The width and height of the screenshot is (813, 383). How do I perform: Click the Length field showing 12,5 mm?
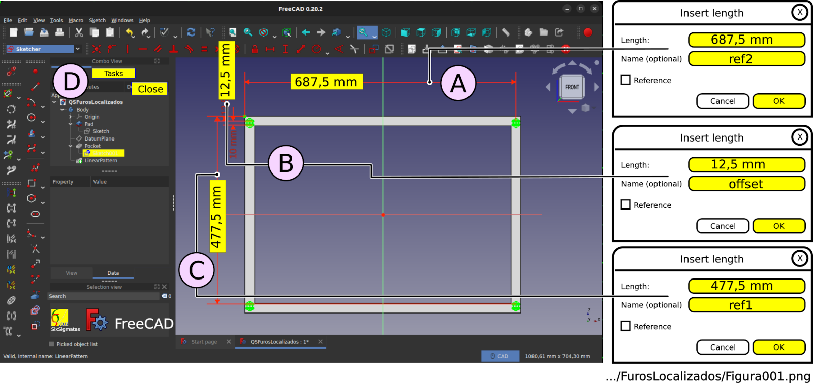click(746, 165)
